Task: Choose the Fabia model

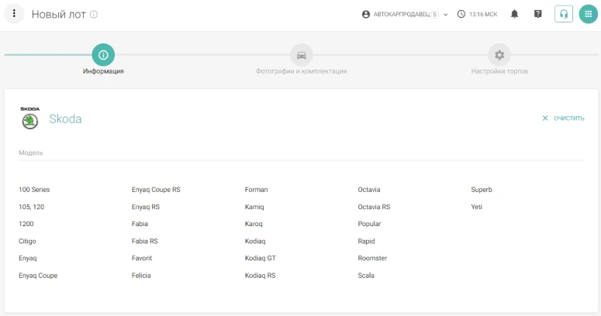Action: point(140,224)
